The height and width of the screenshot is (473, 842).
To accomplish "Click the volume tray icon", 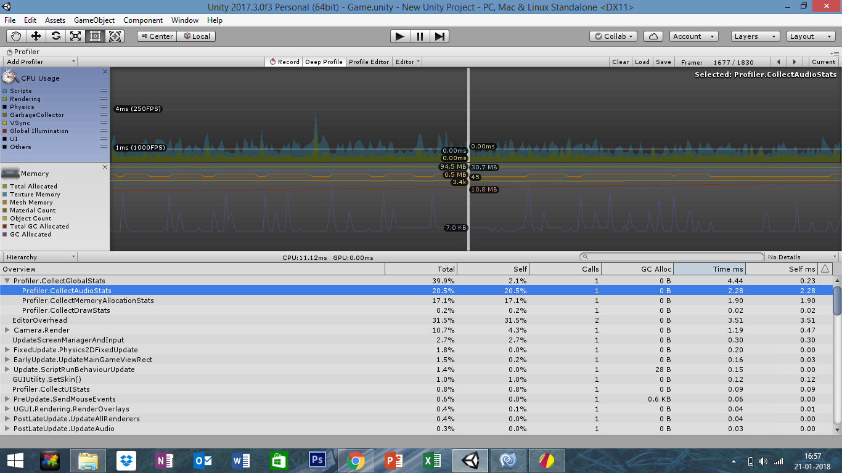I will tap(763, 461).
